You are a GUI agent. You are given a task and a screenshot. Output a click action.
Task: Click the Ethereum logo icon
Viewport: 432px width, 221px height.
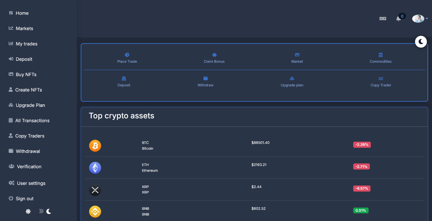tap(95, 168)
